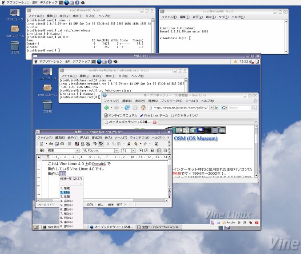Open ゴミ箱 trash icon inside VNC desktop
This screenshot has width=301, height=254.
pyautogui.click(x=47, y=107)
